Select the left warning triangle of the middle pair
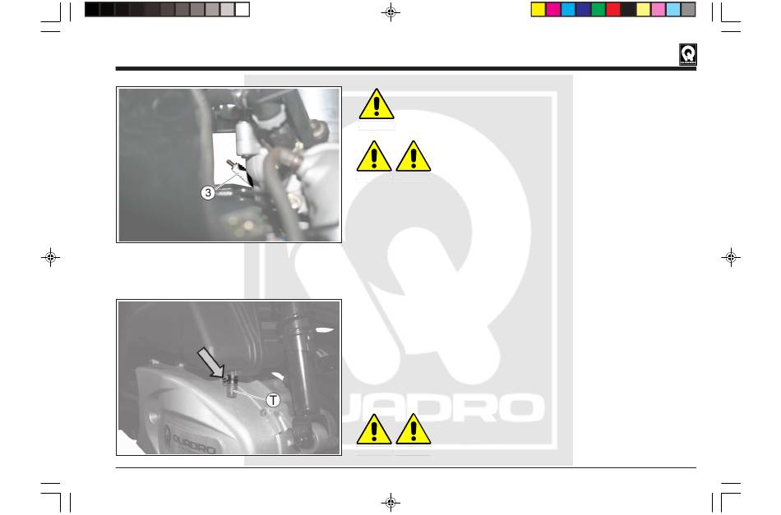 374,156
